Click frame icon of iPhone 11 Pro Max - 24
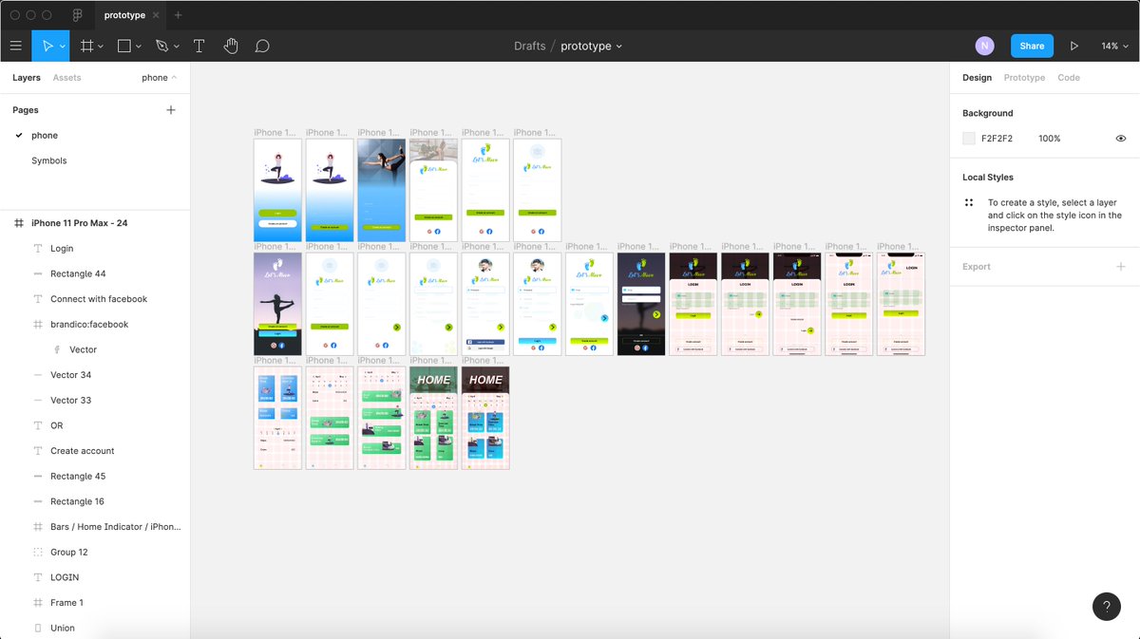1140x639 pixels. pos(19,223)
